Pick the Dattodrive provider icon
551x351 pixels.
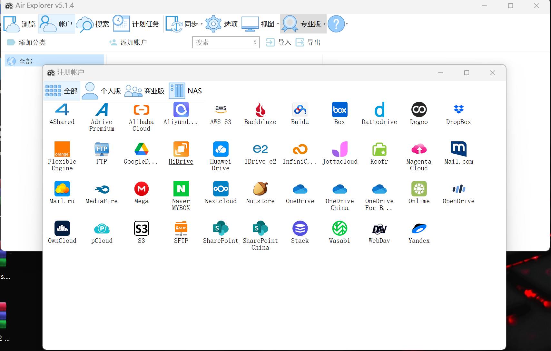(379, 110)
